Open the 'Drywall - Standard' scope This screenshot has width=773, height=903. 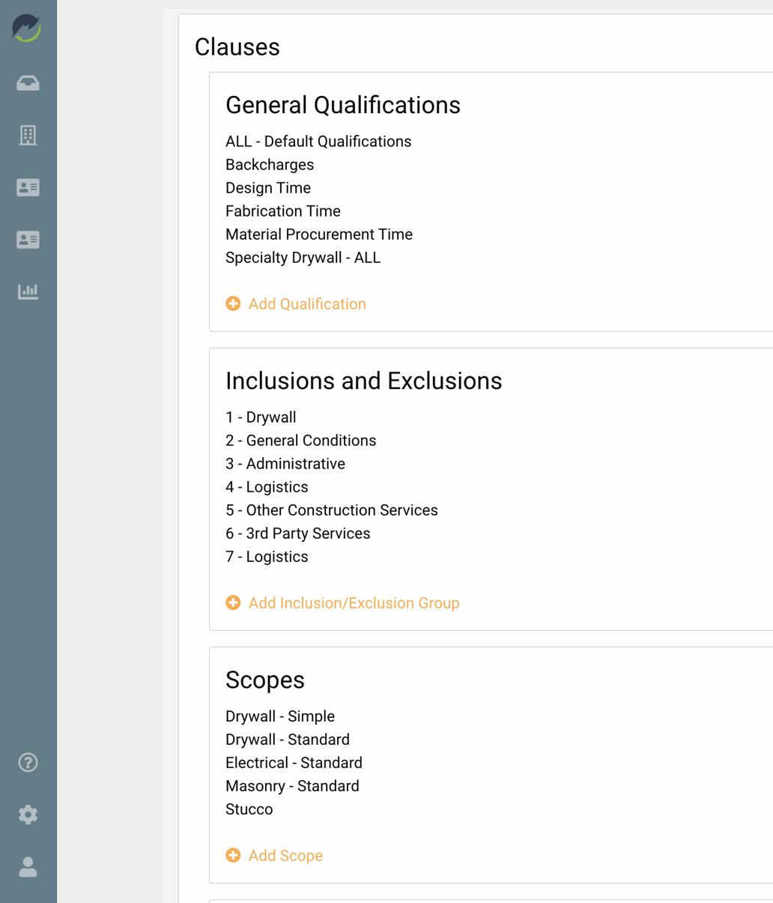coord(288,739)
